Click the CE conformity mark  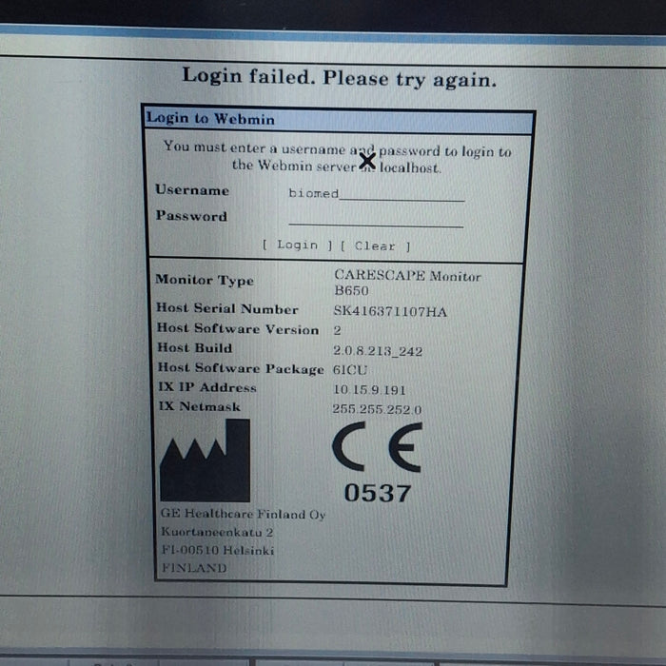click(x=377, y=447)
